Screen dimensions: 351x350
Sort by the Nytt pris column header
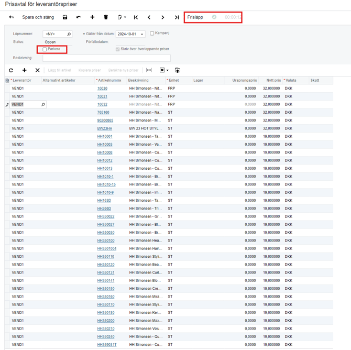click(x=273, y=80)
